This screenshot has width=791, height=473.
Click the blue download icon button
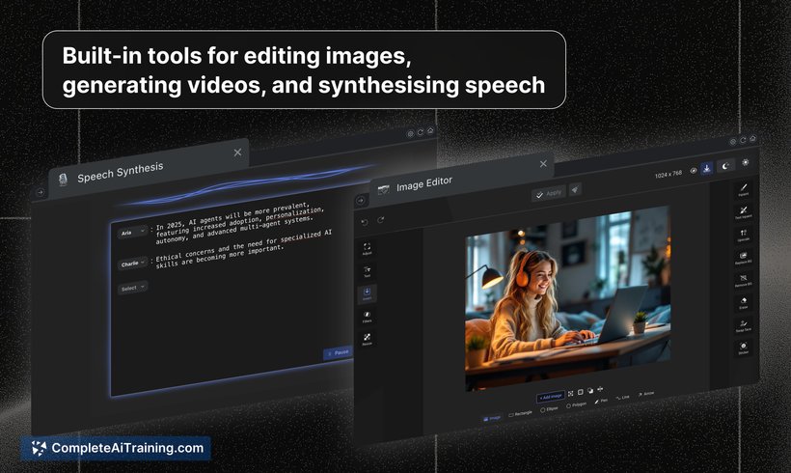click(707, 168)
